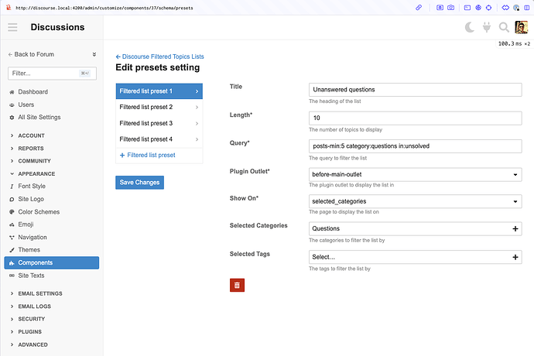Click the link icon in browser bar
Viewport: 534px width, 356px height.
pyautogui.click(x=419, y=8)
